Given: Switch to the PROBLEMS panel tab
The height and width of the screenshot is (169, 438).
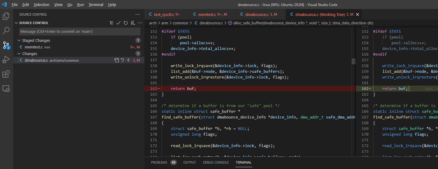Looking at the screenshot, I should click(159, 162).
